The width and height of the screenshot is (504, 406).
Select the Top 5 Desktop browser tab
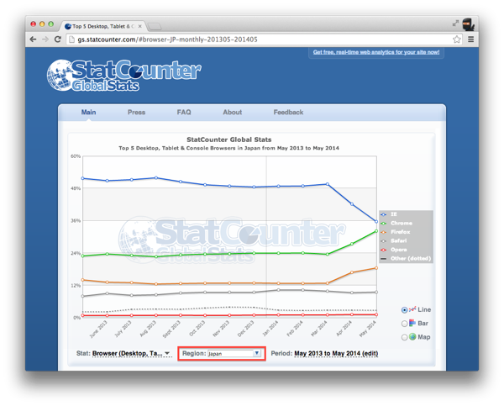point(102,26)
